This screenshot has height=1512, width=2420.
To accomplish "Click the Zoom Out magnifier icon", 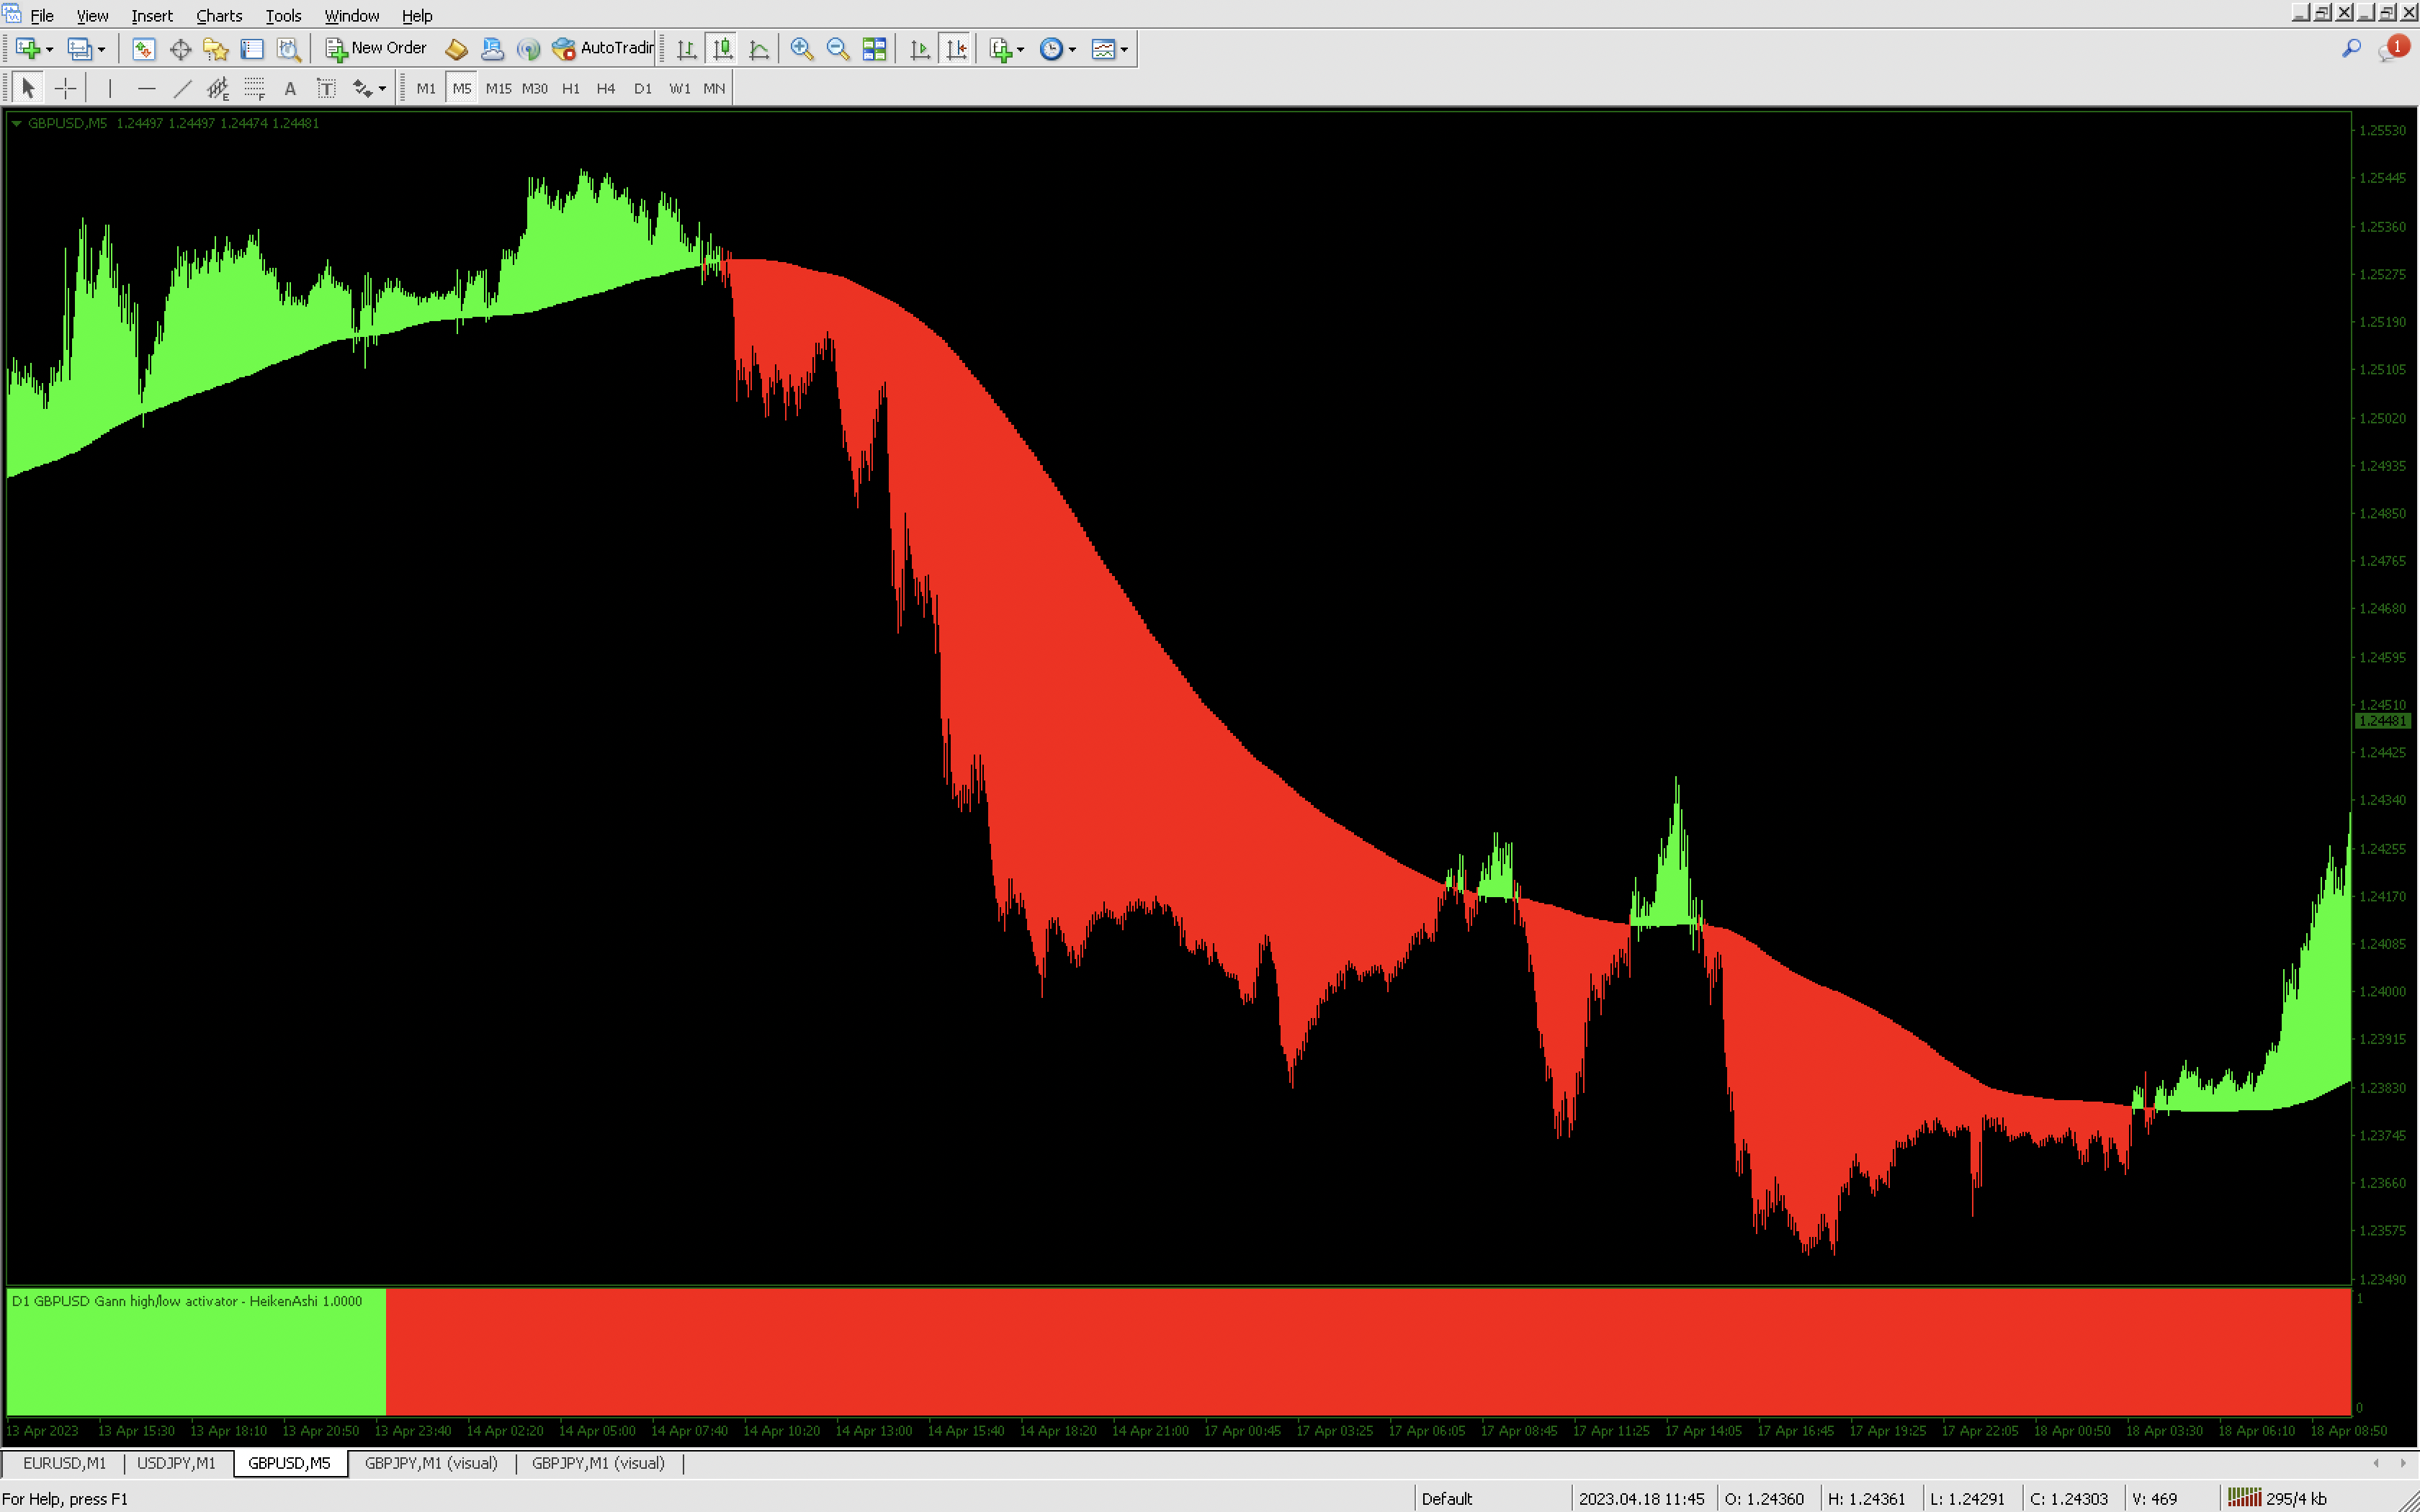I will point(838,49).
